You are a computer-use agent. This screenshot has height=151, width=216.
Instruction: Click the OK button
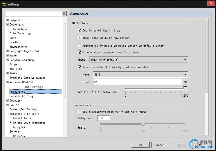pyautogui.click(x=140, y=145)
